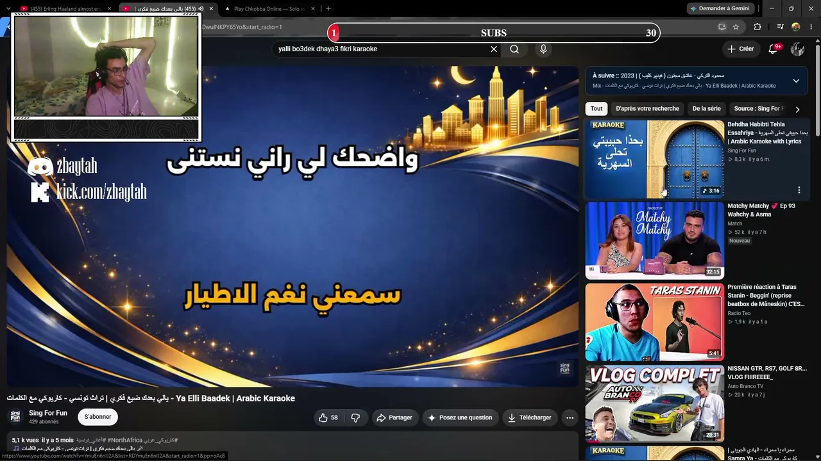Open the Behdha Habibti Tehla karaoke thumbnail

click(x=655, y=159)
